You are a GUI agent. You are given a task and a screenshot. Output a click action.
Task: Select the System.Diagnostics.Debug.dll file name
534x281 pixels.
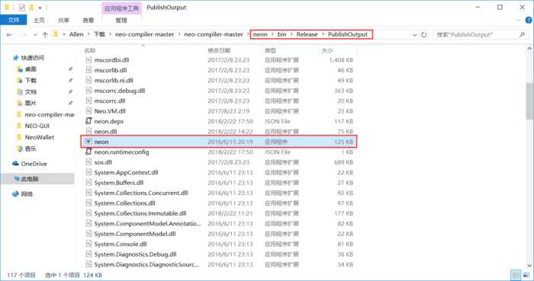pos(135,254)
